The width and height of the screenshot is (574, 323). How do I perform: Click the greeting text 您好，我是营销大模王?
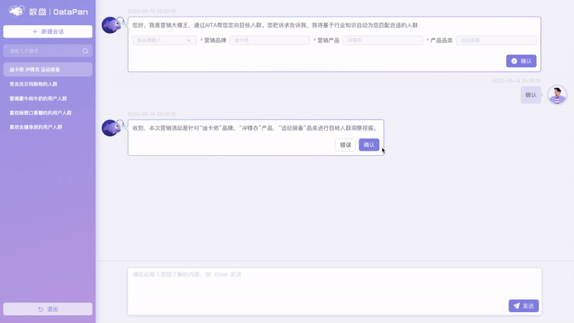tap(275, 25)
